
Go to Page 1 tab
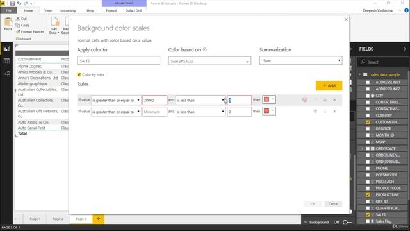[x=35, y=219]
